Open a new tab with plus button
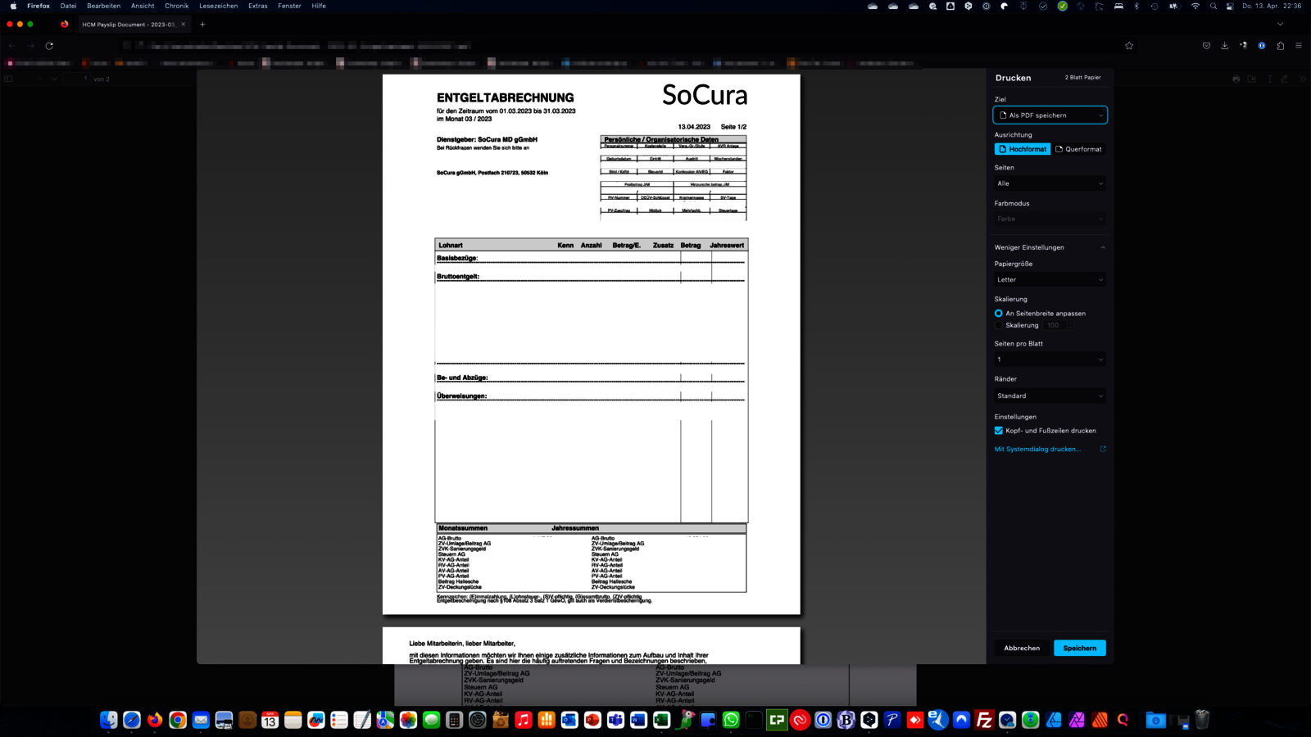The image size is (1311, 737). (x=202, y=25)
